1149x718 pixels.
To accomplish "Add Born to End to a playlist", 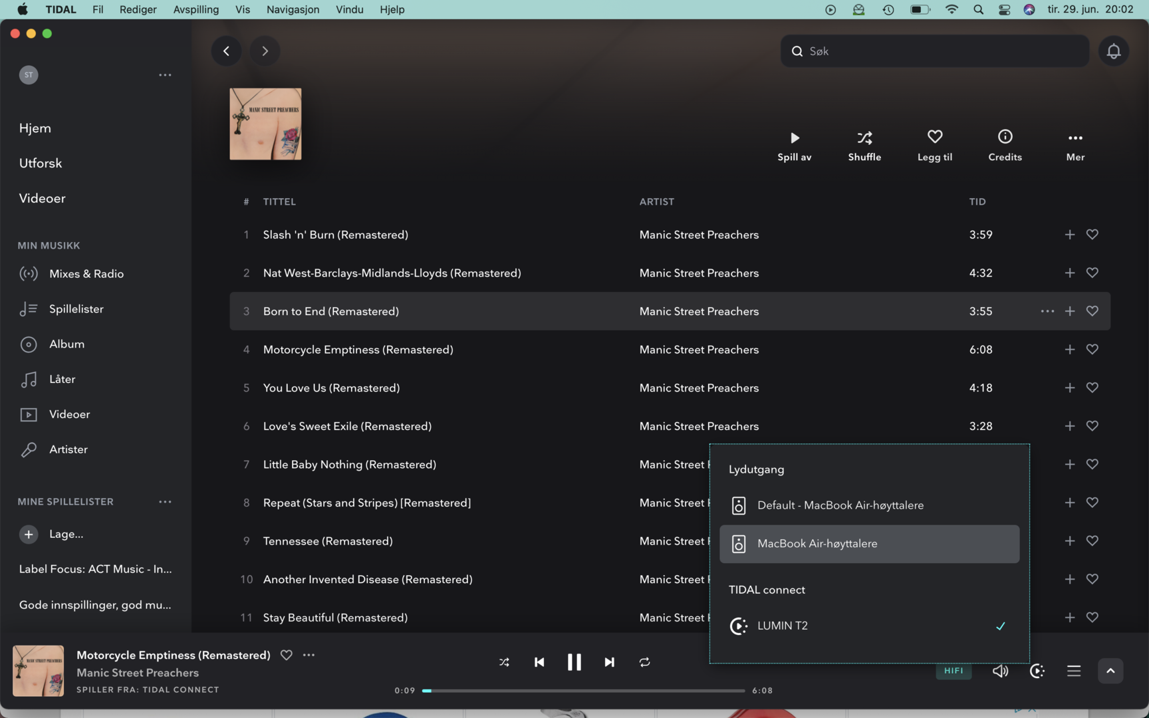I will pos(1069,311).
